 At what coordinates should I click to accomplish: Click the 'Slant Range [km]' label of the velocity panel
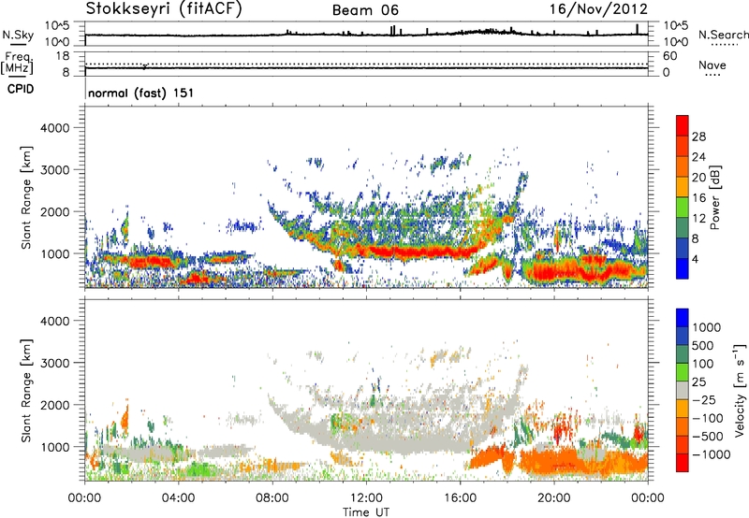[x=26, y=391]
